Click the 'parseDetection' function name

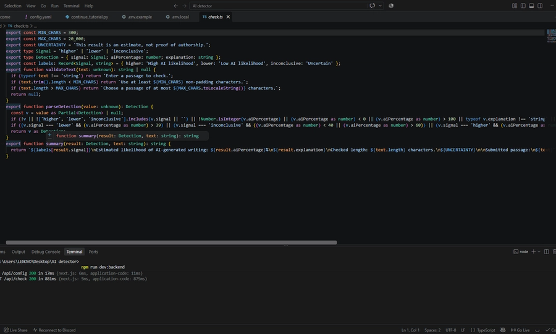pyautogui.click(x=64, y=106)
